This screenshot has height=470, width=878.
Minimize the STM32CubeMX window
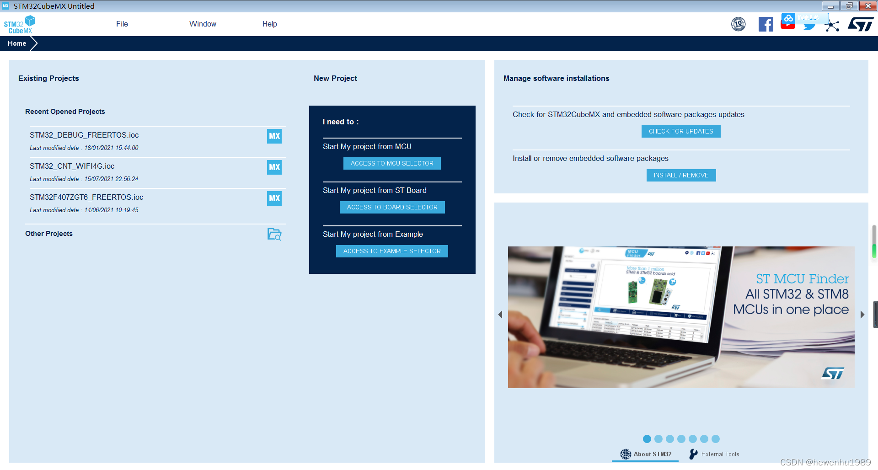click(830, 6)
